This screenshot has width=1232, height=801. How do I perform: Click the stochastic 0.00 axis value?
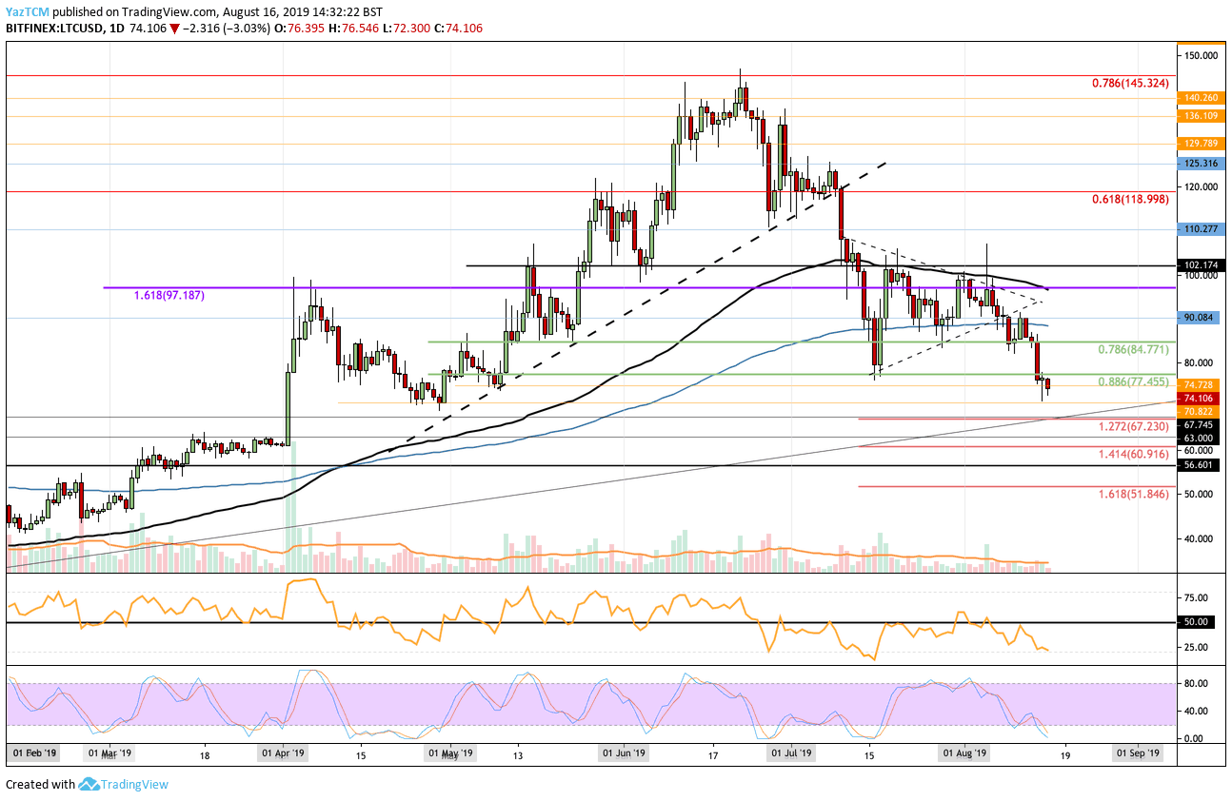pos(1195,739)
